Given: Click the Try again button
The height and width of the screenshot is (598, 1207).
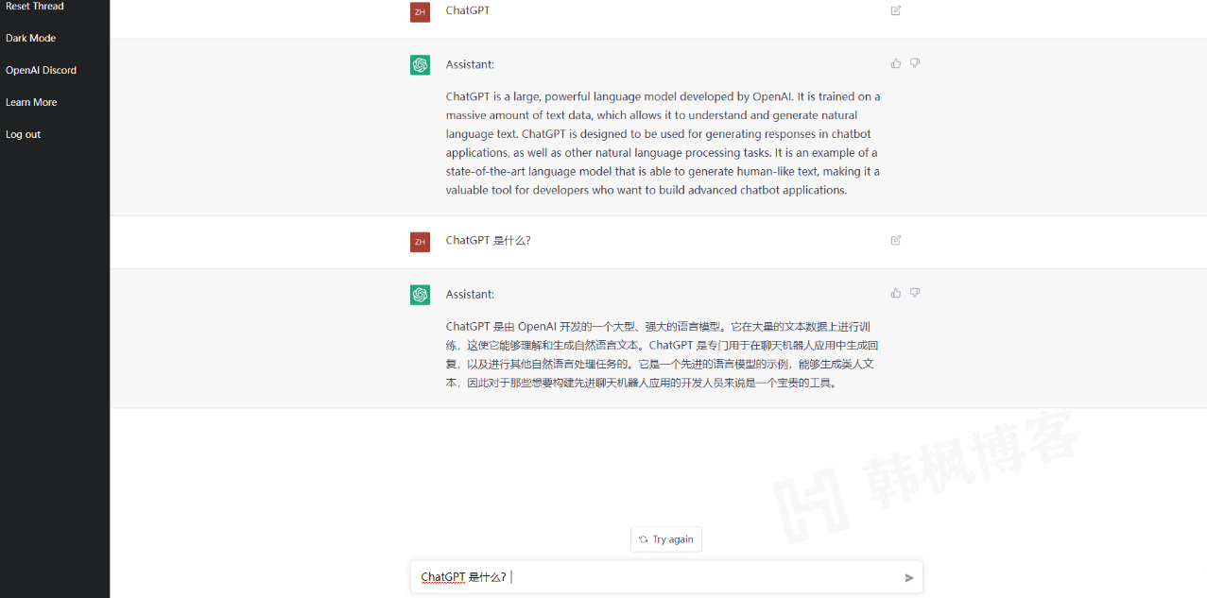Looking at the screenshot, I should coord(666,538).
